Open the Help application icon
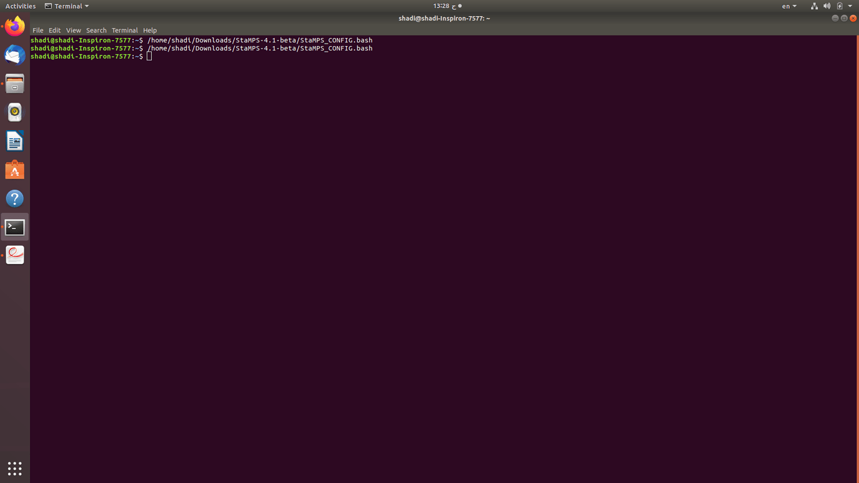Image resolution: width=859 pixels, height=483 pixels. pyautogui.click(x=14, y=198)
